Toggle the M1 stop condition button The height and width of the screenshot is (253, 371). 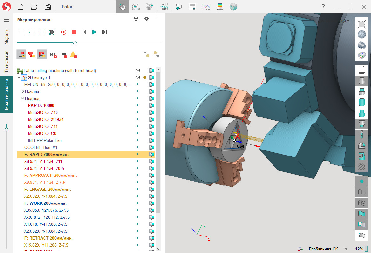(x=53, y=55)
